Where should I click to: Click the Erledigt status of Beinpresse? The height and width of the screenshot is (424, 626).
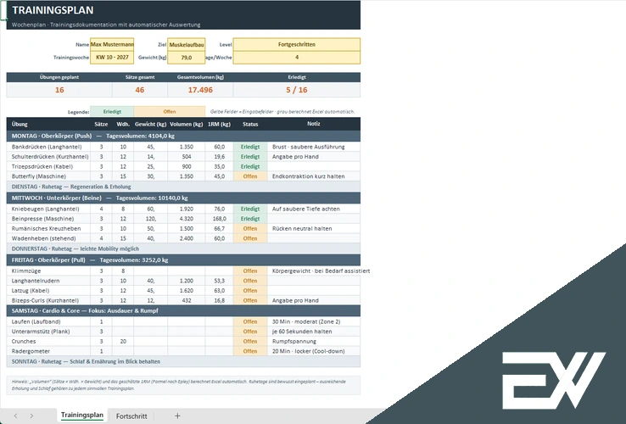(250, 219)
